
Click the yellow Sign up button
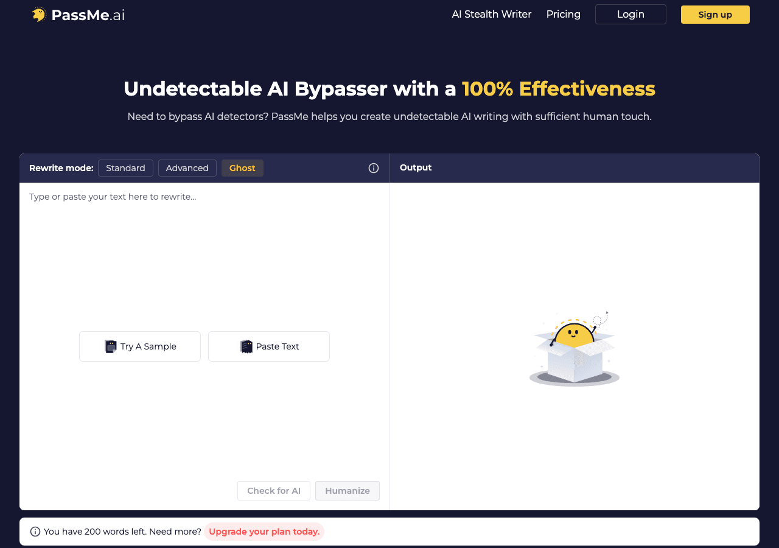[715, 15]
